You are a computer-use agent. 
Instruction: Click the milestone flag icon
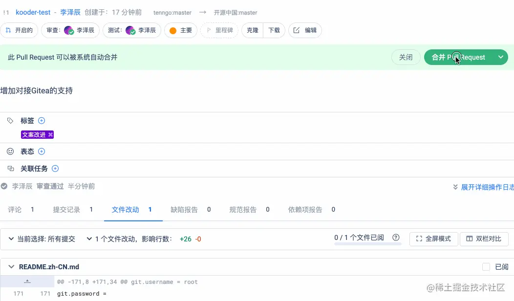coord(209,30)
